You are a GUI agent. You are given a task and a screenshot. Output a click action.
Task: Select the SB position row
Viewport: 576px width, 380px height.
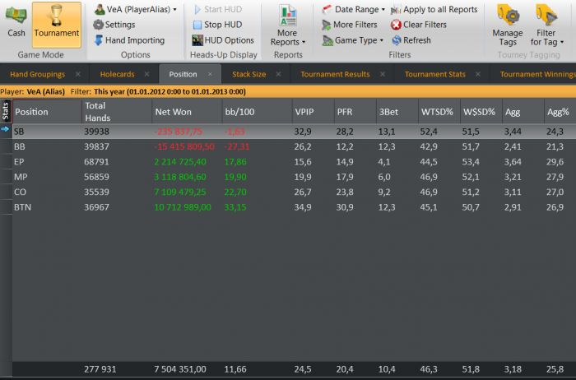tap(294, 132)
